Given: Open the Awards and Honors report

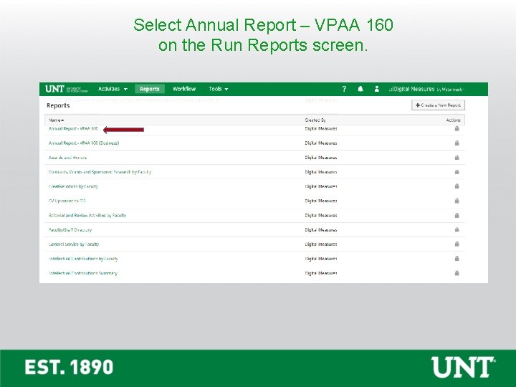Looking at the screenshot, I should click(67, 158).
